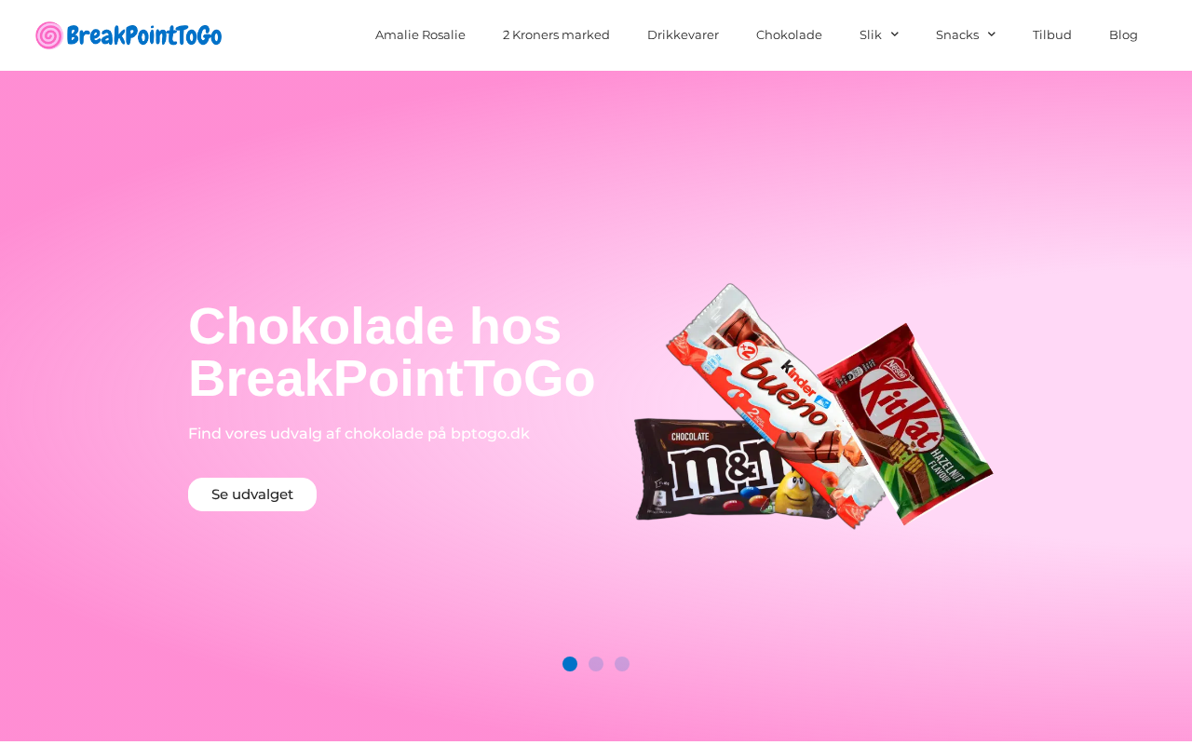Viewport: 1192px width, 745px height.
Task: Expand the Snacks dropdown chevron
Action: tap(992, 34)
